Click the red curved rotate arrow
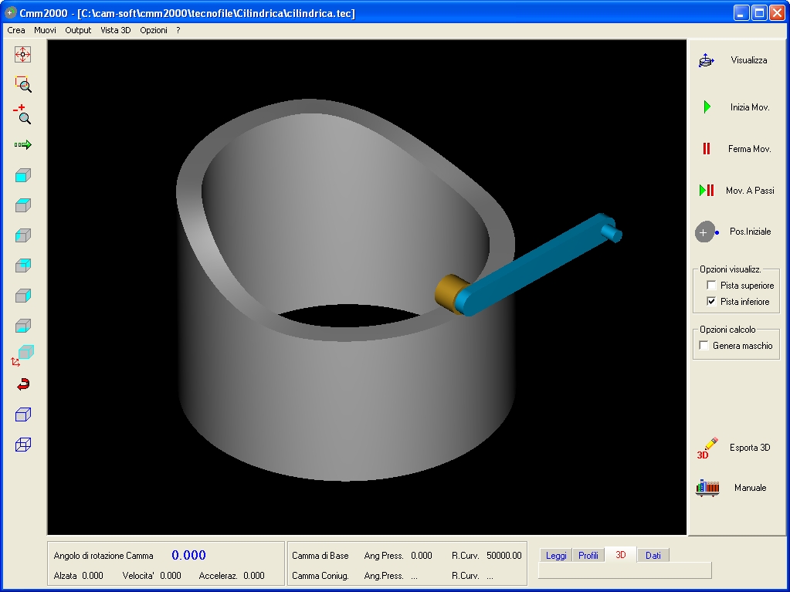This screenshot has width=790, height=592. point(23,384)
